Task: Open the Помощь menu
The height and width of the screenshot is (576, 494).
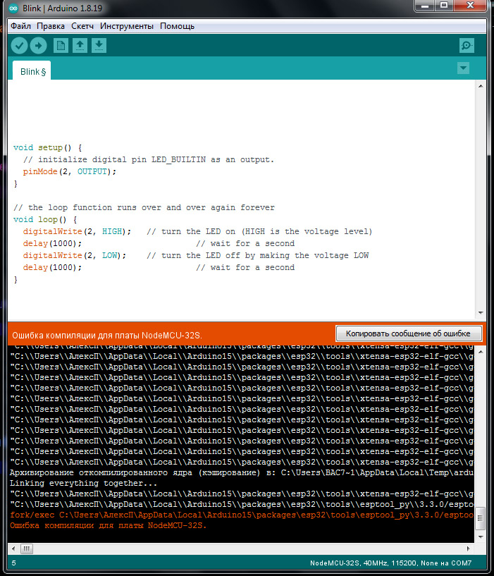Action: point(177,26)
